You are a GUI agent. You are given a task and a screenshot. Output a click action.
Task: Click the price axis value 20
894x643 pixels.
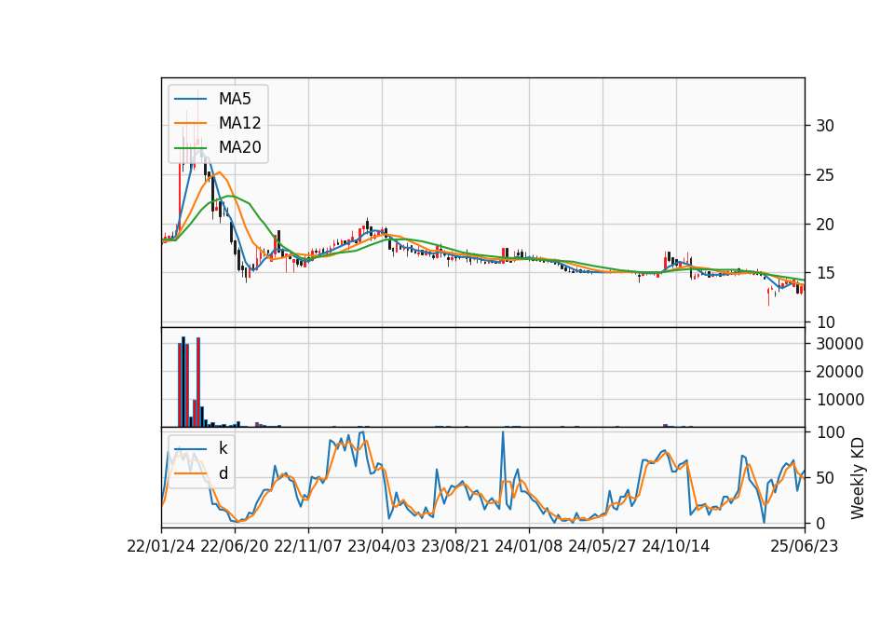[x=825, y=225]
